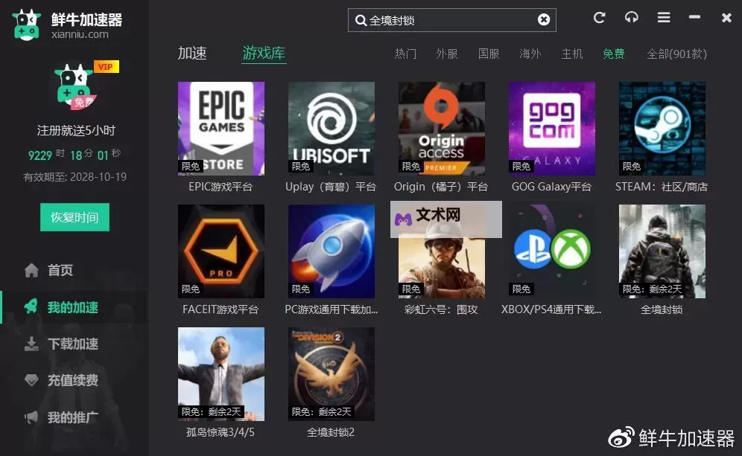Select XBOX/PS4 download thumbnail
742x456 pixels.
point(552,251)
